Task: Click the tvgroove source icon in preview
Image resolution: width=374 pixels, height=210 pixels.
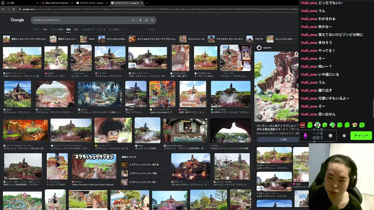Action: [x=259, y=48]
